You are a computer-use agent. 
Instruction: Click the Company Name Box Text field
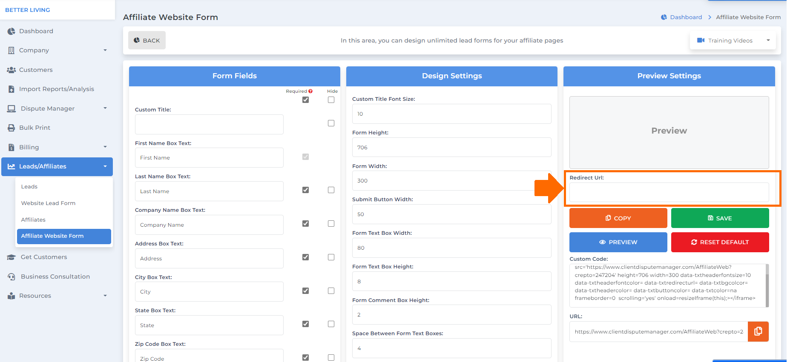[209, 225]
